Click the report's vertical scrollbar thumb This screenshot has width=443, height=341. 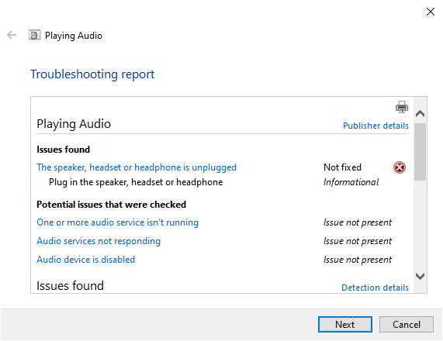click(421, 152)
